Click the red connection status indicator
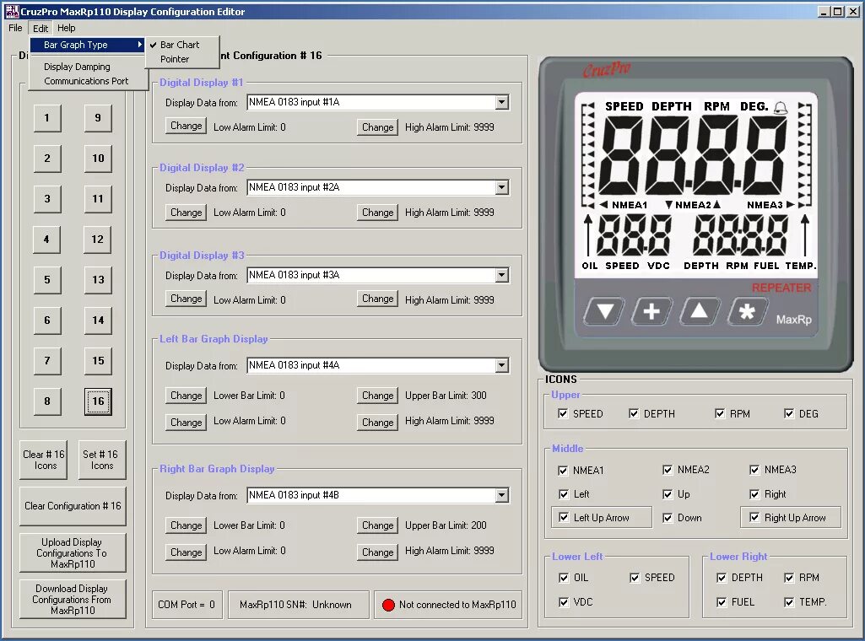The width and height of the screenshot is (865, 641). click(x=388, y=605)
